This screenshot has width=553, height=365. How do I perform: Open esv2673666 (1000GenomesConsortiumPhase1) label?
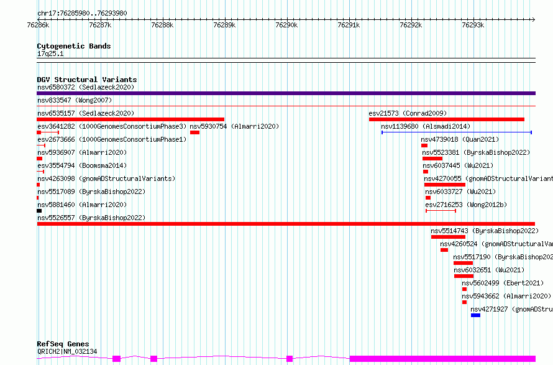coord(112,139)
